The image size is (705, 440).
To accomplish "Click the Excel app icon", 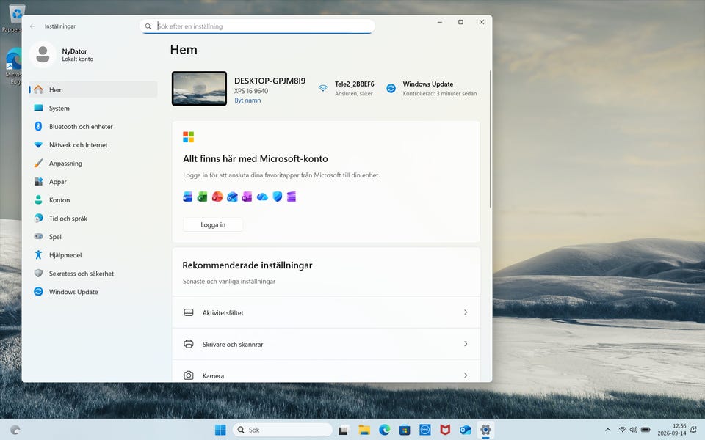I will [203, 197].
